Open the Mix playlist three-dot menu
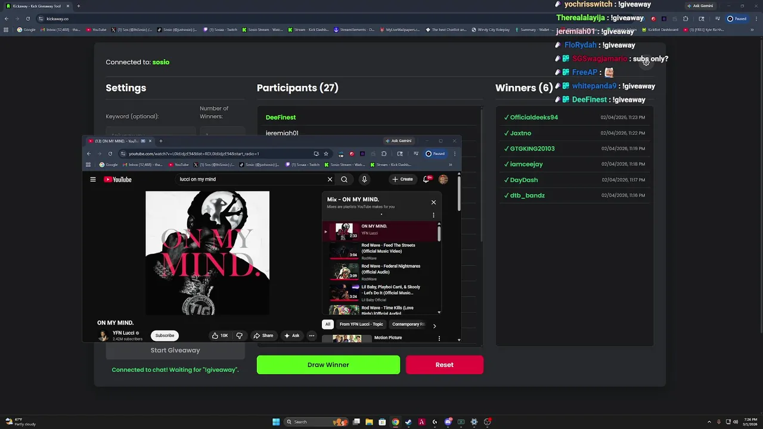The width and height of the screenshot is (763, 429). (433, 215)
